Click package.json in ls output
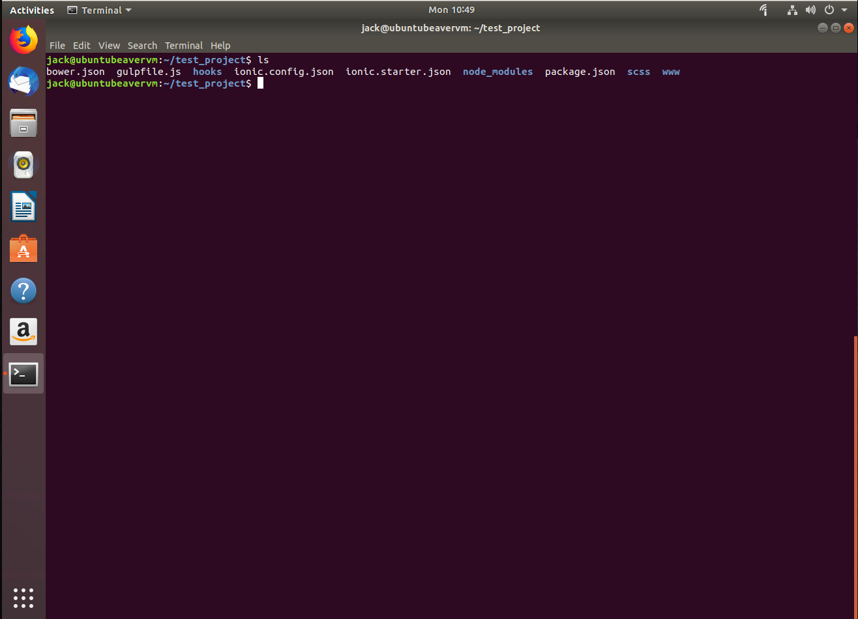The image size is (858, 619). [580, 72]
